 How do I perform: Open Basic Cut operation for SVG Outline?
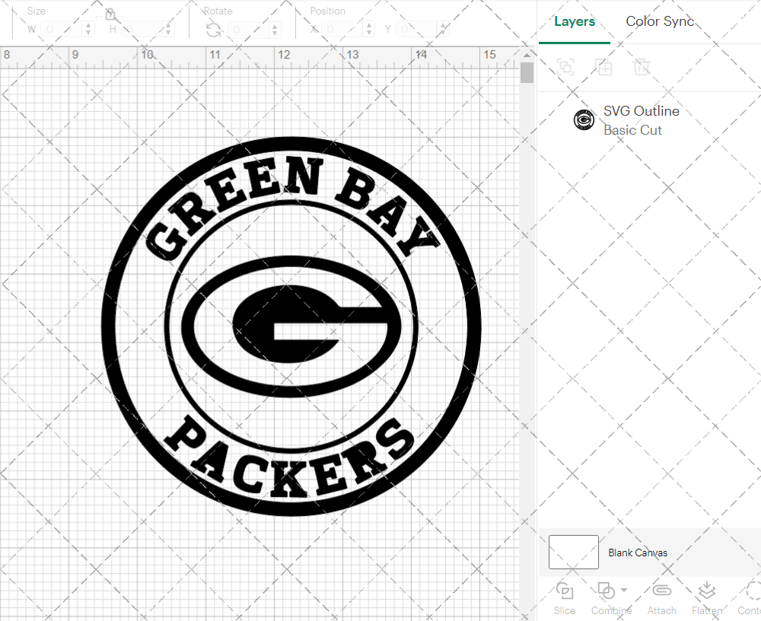pos(632,130)
